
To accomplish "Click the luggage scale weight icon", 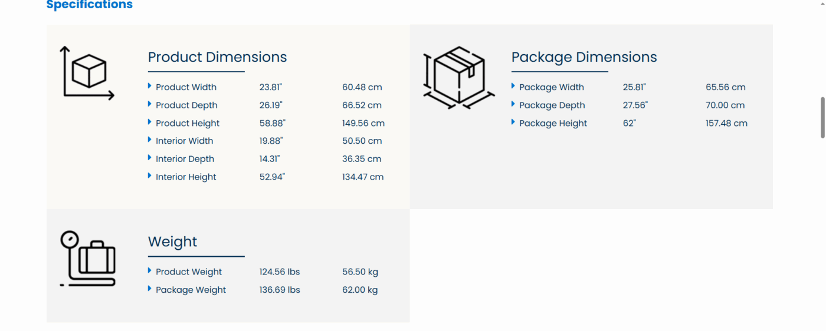I will pos(88,259).
